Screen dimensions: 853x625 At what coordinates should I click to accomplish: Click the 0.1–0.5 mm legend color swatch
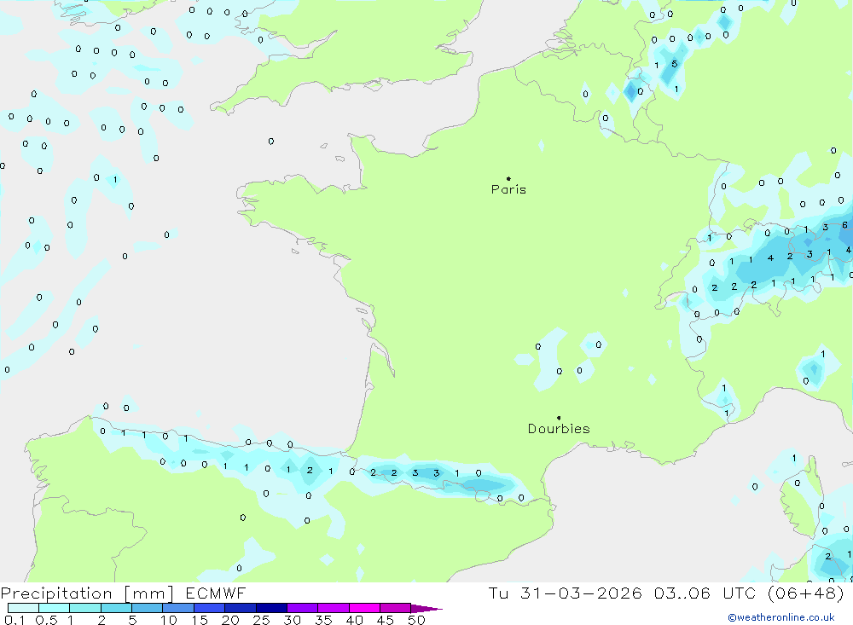(x=23, y=608)
